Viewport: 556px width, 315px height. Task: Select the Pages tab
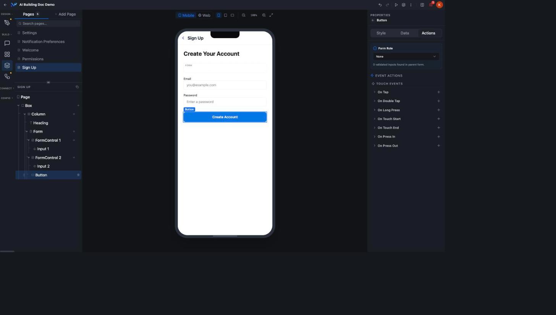click(x=31, y=14)
